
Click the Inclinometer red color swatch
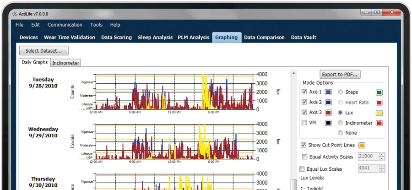coord(379,123)
